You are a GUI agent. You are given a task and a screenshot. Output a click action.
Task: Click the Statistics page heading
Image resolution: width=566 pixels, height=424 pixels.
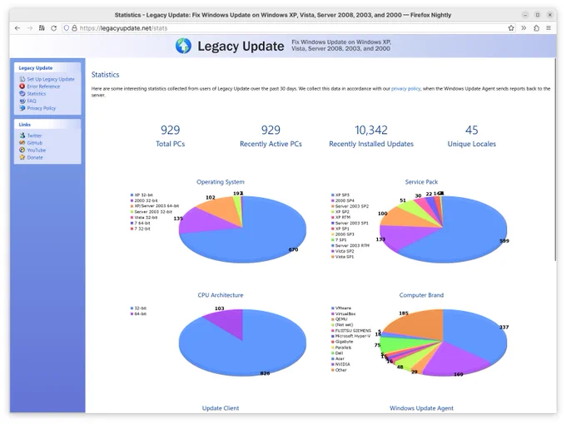pos(105,75)
